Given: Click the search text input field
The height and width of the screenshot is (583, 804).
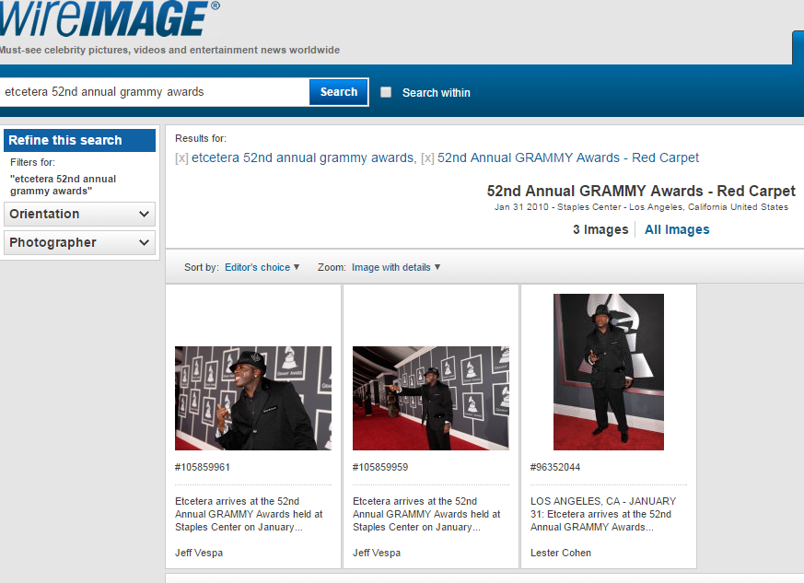Looking at the screenshot, I should pos(154,92).
